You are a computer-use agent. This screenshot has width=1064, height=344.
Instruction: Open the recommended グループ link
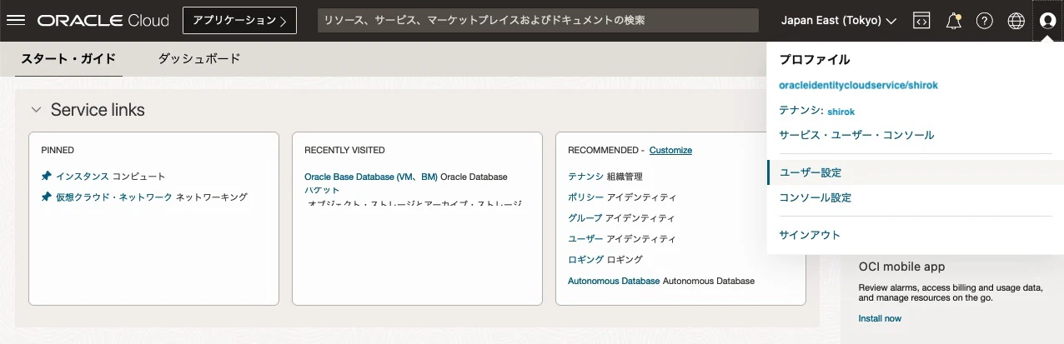click(585, 218)
